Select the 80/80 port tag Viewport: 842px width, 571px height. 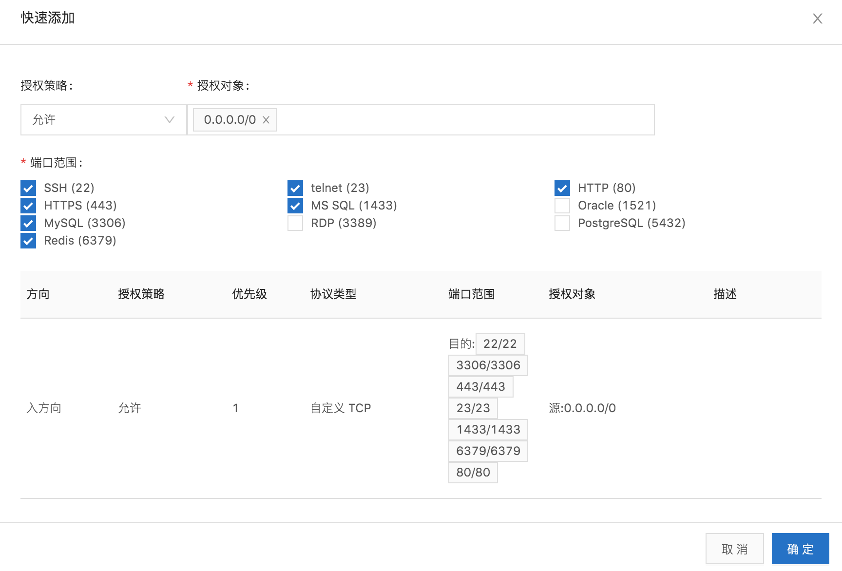pos(473,473)
